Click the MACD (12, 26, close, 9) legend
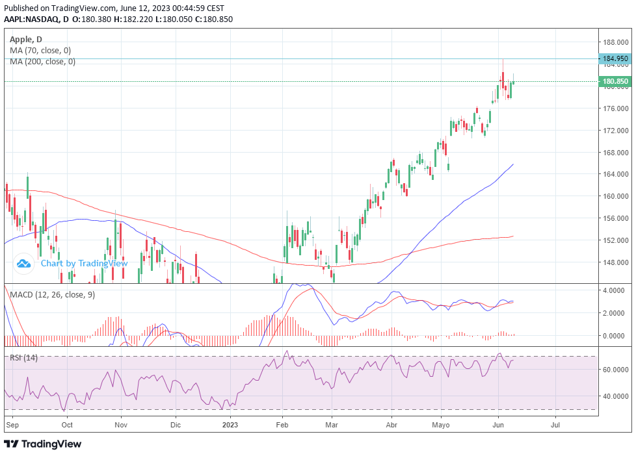 52,295
